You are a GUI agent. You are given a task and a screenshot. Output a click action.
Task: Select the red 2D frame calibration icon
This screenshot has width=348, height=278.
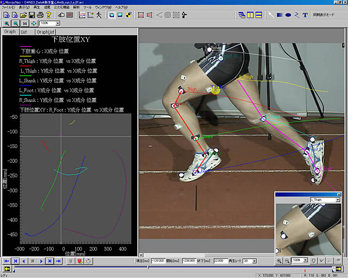coord(141,15)
